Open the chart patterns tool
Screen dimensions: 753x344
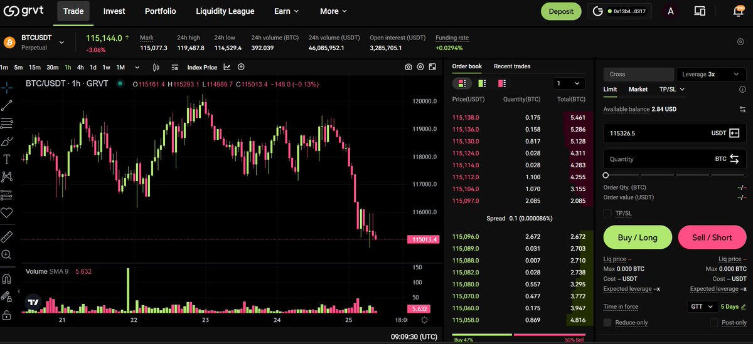(7, 177)
